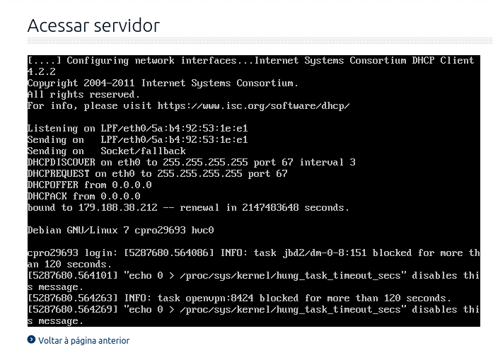Click the Listening on LPF/eth0 line

coord(138,128)
